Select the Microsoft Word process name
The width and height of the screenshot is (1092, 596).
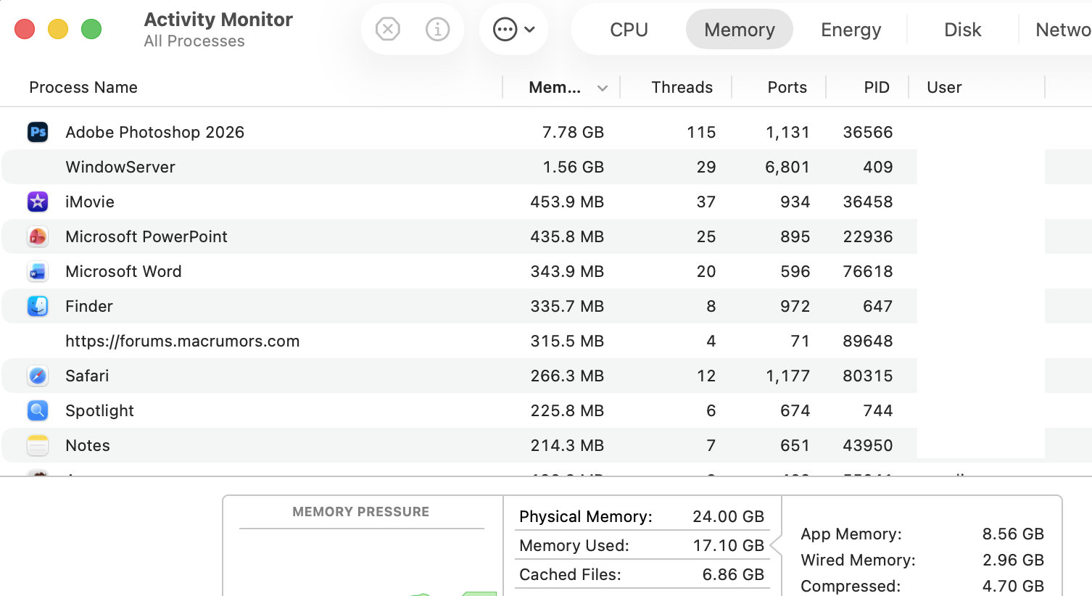(124, 271)
